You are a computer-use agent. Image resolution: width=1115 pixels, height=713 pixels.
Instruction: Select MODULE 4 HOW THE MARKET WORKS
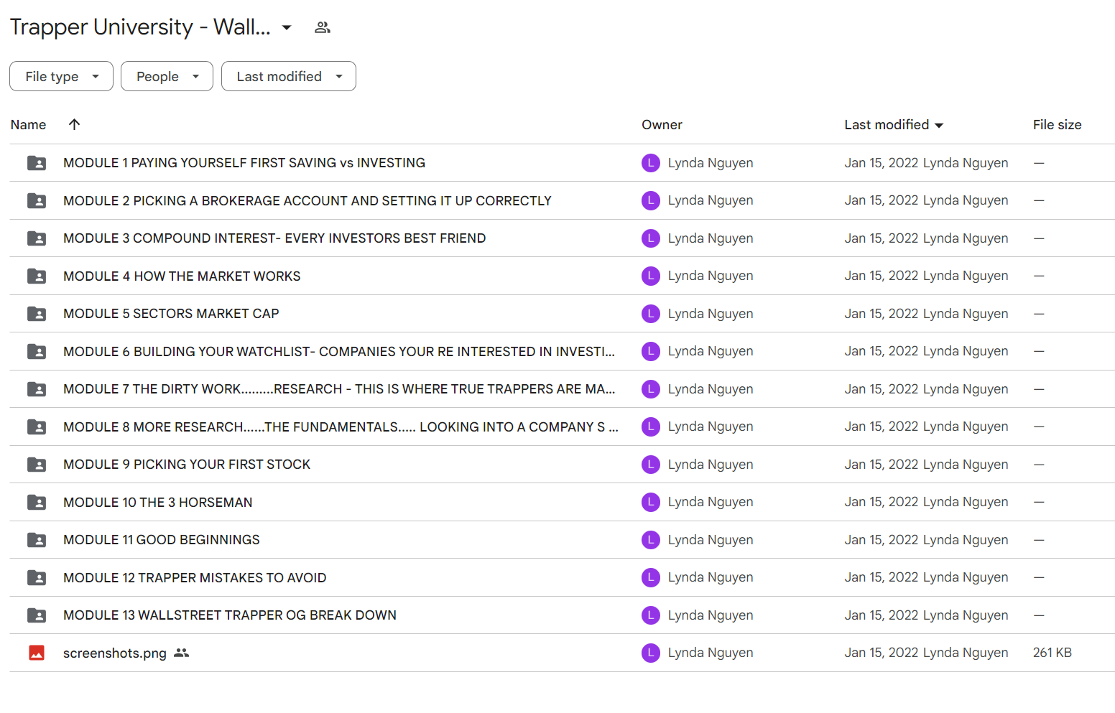tap(182, 276)
